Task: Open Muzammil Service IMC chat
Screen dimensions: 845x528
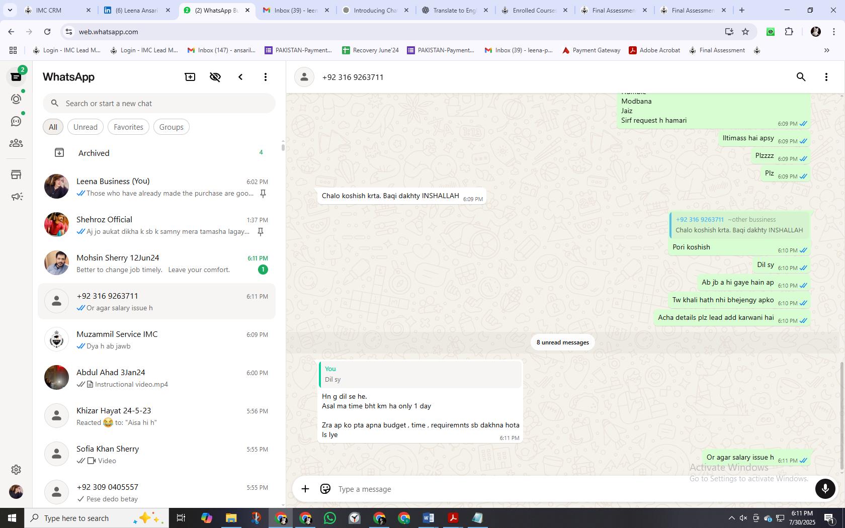Action: [157, 339]
